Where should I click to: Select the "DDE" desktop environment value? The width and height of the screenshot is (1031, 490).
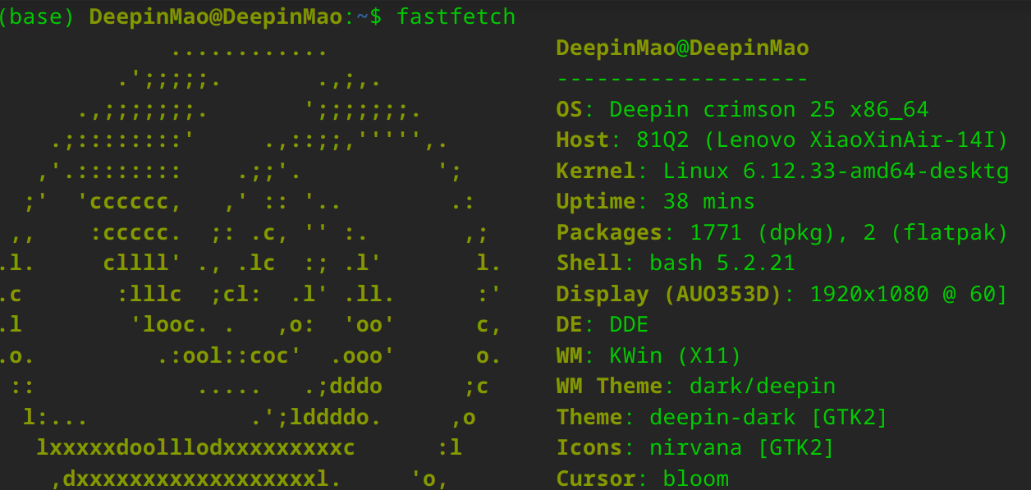[x=630, y=324]
